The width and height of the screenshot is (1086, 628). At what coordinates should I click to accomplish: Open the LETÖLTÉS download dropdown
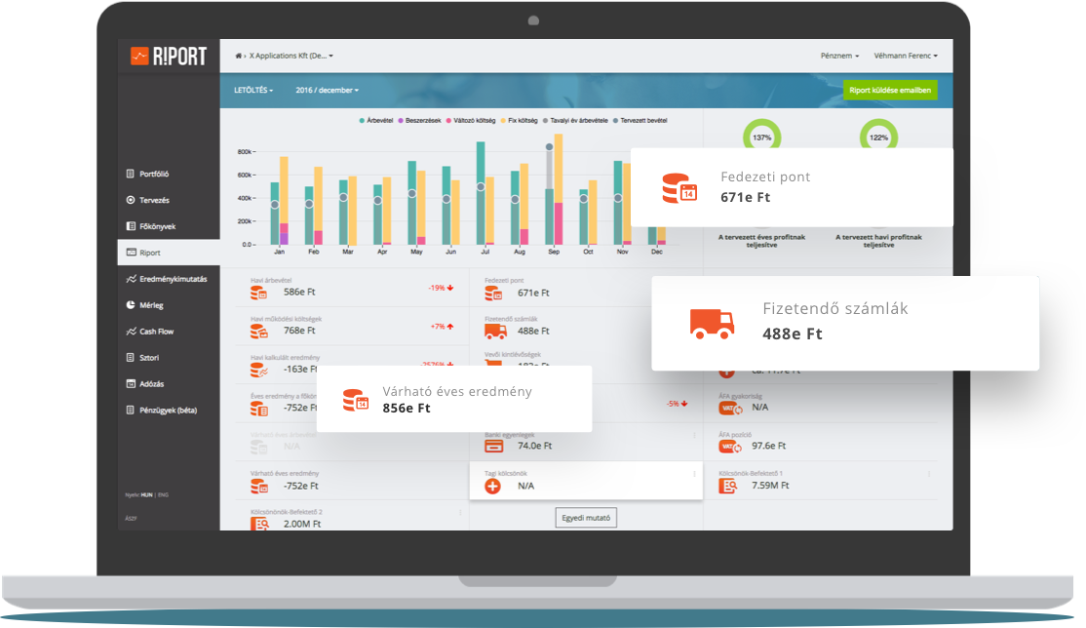pyautogui.click(x=253, y=91)
